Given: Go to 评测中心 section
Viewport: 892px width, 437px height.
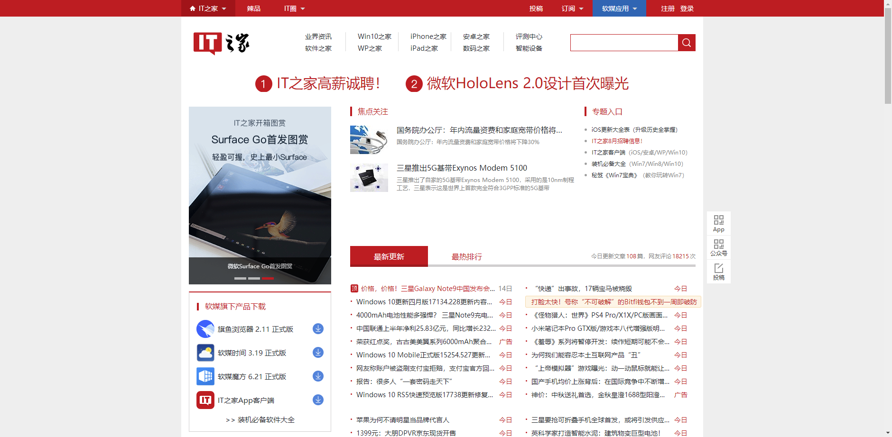Looking at the screenshot, I should point(529,36).
